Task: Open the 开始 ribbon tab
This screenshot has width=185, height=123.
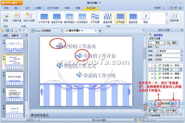Action: [x=6, y=8]
